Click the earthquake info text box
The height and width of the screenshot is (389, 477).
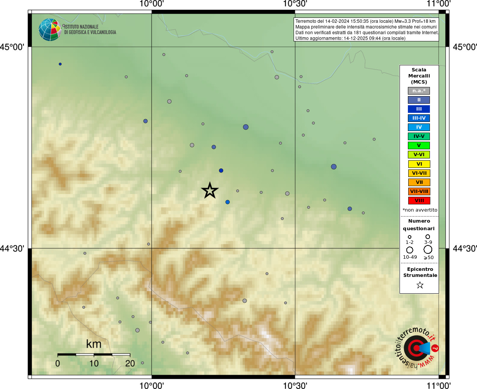pyautogui.click(x=366, y=30)
